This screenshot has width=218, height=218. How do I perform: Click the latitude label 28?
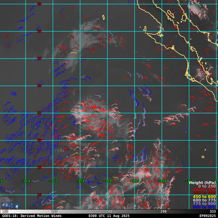coord(39,31)
